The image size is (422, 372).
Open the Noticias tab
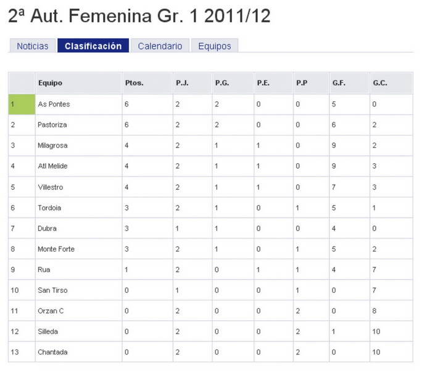[x=33, y=46]
